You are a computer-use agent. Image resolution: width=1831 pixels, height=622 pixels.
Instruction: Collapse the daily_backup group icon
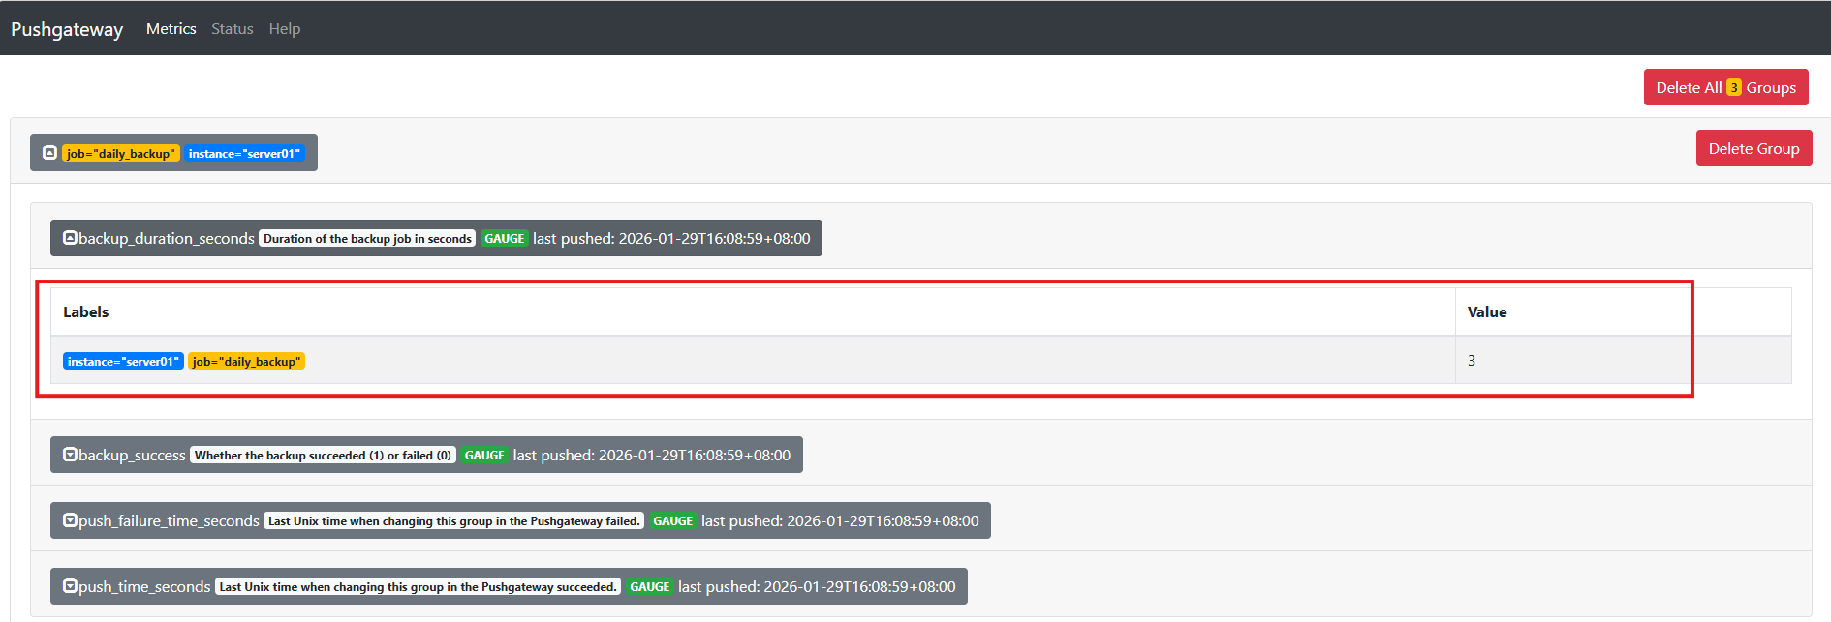pyautogui.click(x=49, y=153)
